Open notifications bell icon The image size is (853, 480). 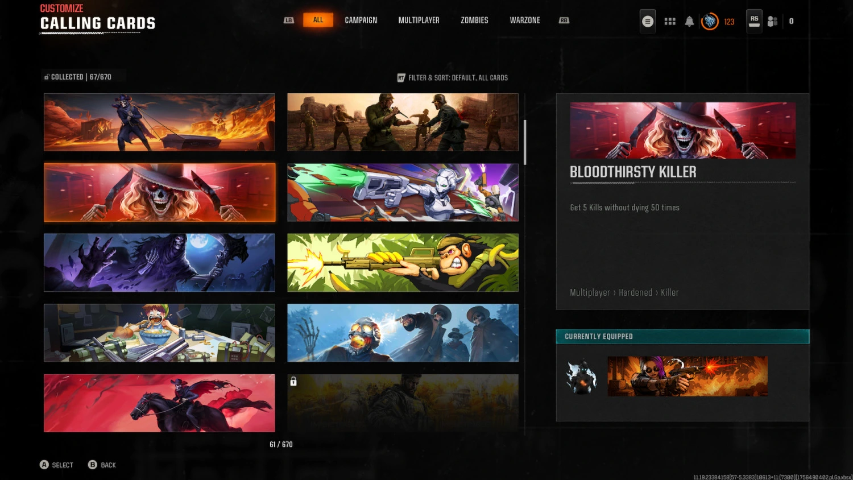tap(689, 22)
